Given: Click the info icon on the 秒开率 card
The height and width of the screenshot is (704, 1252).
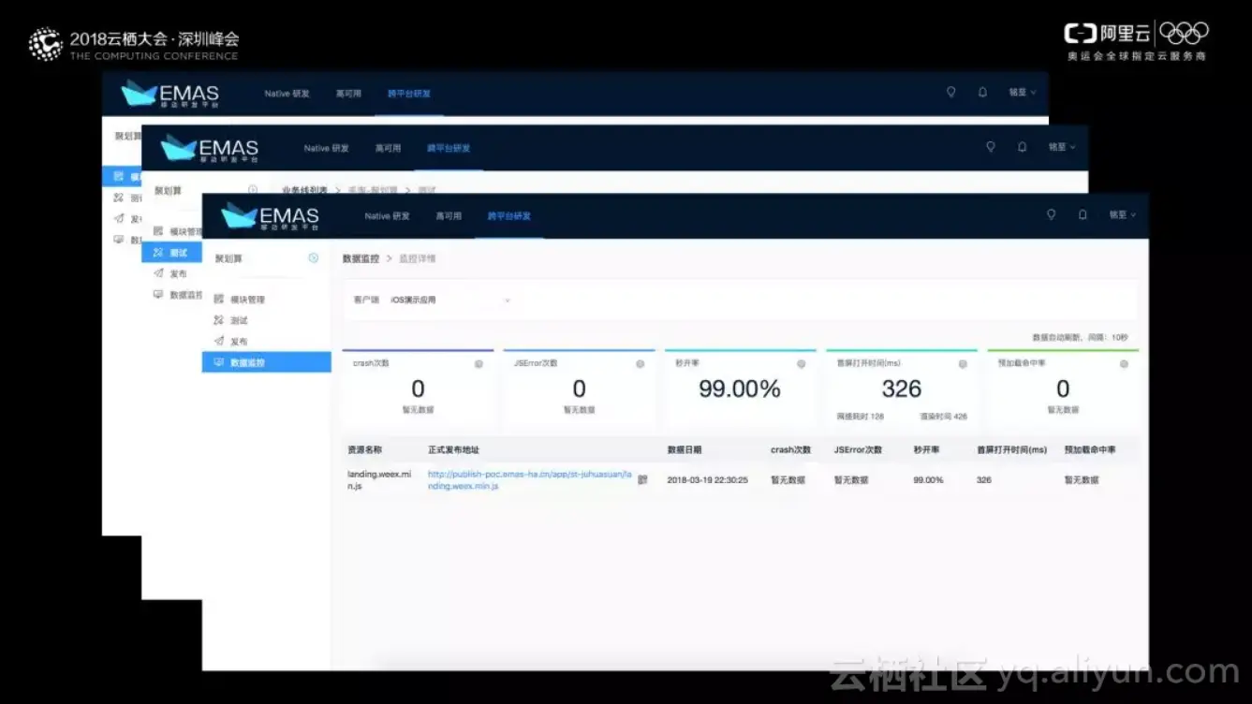Looking at the screenshot, I should pos(801,363).
